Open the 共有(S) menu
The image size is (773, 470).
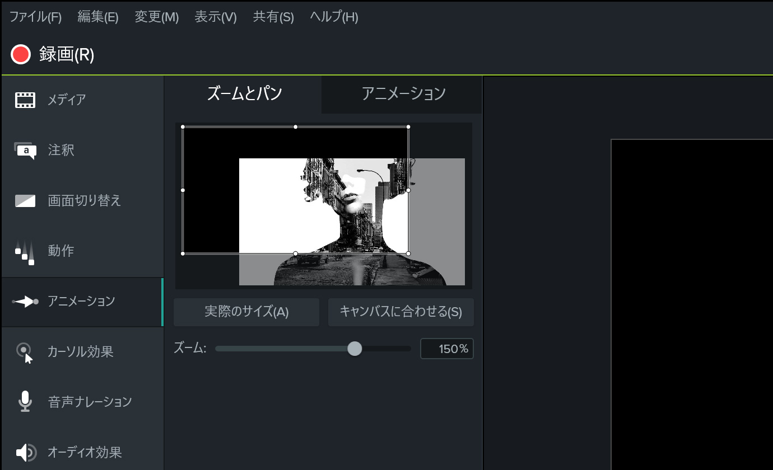[273, 17]
